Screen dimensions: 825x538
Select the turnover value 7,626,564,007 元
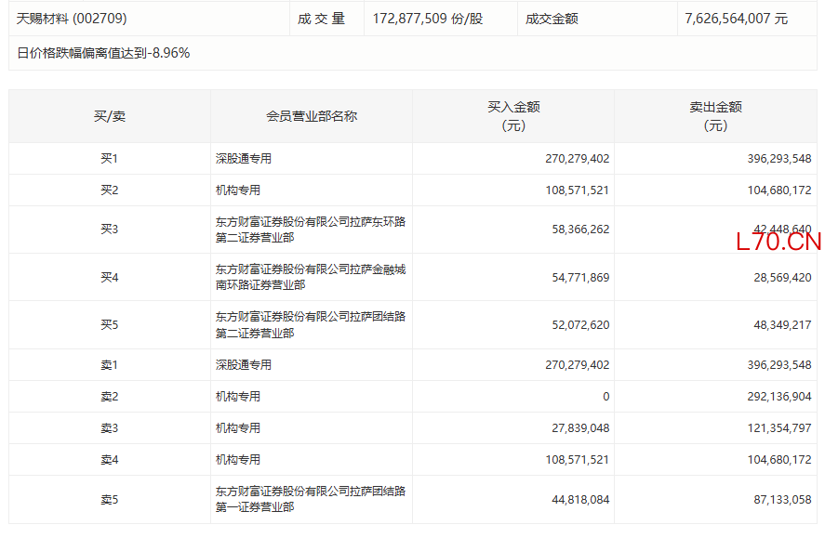click(x=735, y=19)
